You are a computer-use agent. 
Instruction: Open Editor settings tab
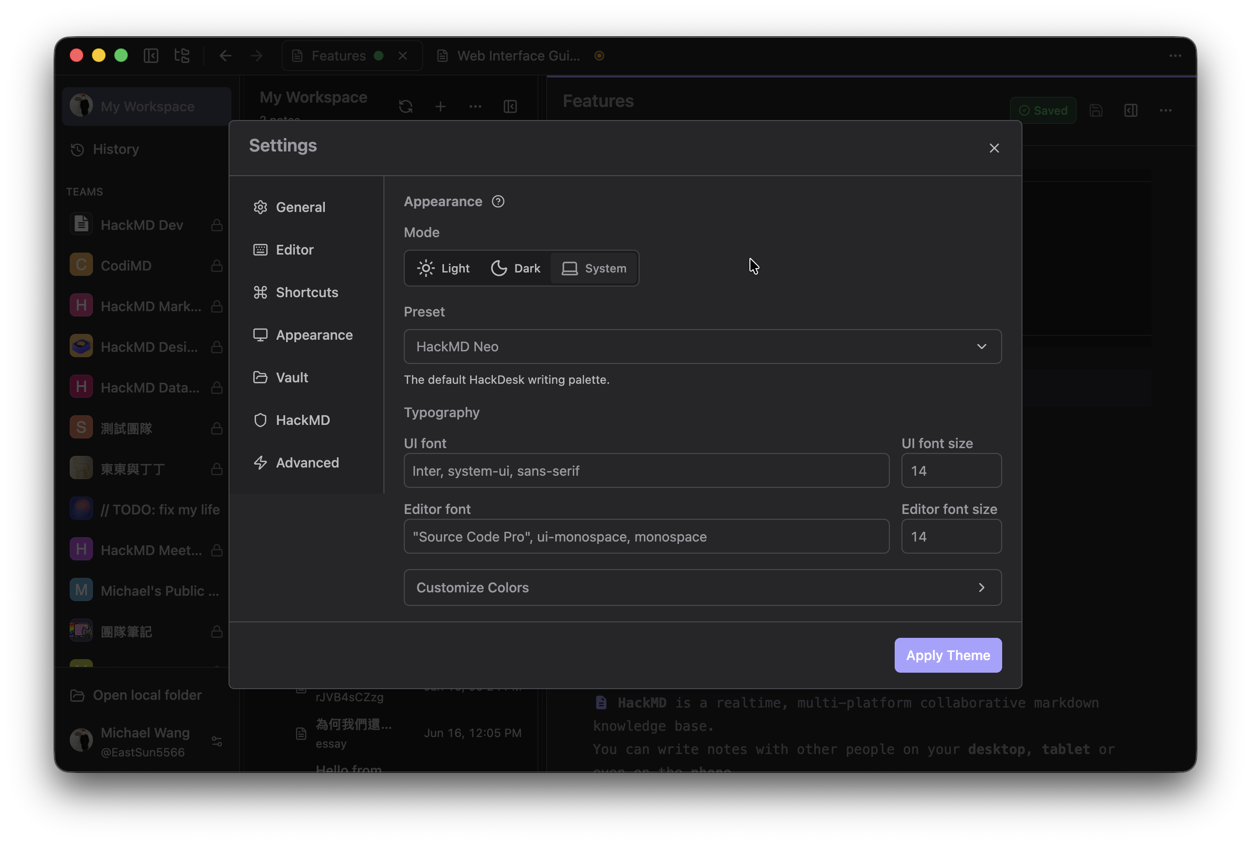click(307, 250)
